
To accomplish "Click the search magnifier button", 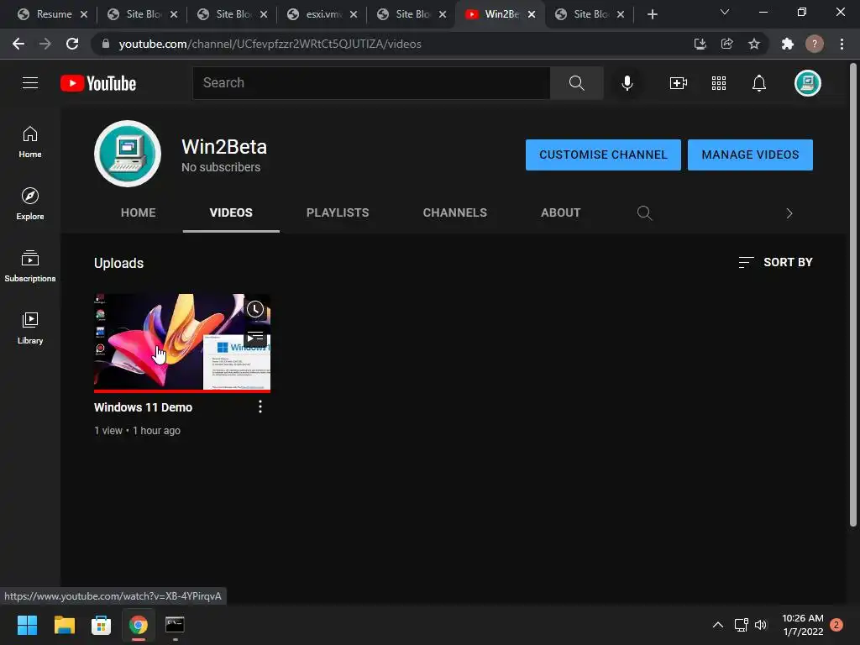I will pyautogui.click(x=576, y=83).
